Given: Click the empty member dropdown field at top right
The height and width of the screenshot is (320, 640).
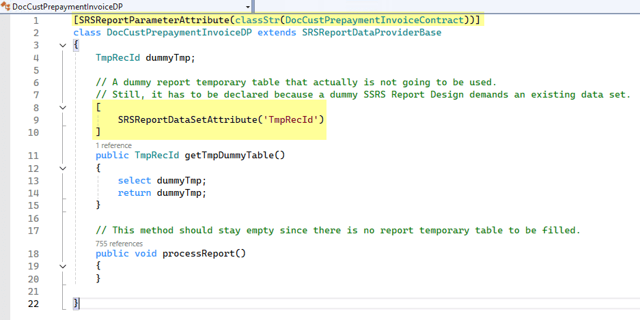Looking at the screenshot, I should pyautogui.click(x=447, y=7).
